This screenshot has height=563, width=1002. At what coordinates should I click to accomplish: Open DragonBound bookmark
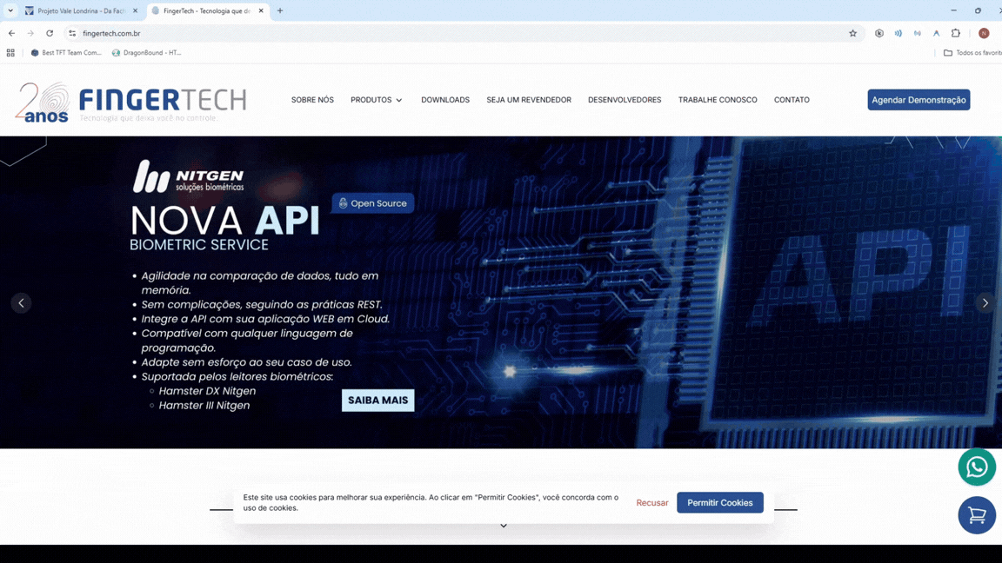click(146, 52)
